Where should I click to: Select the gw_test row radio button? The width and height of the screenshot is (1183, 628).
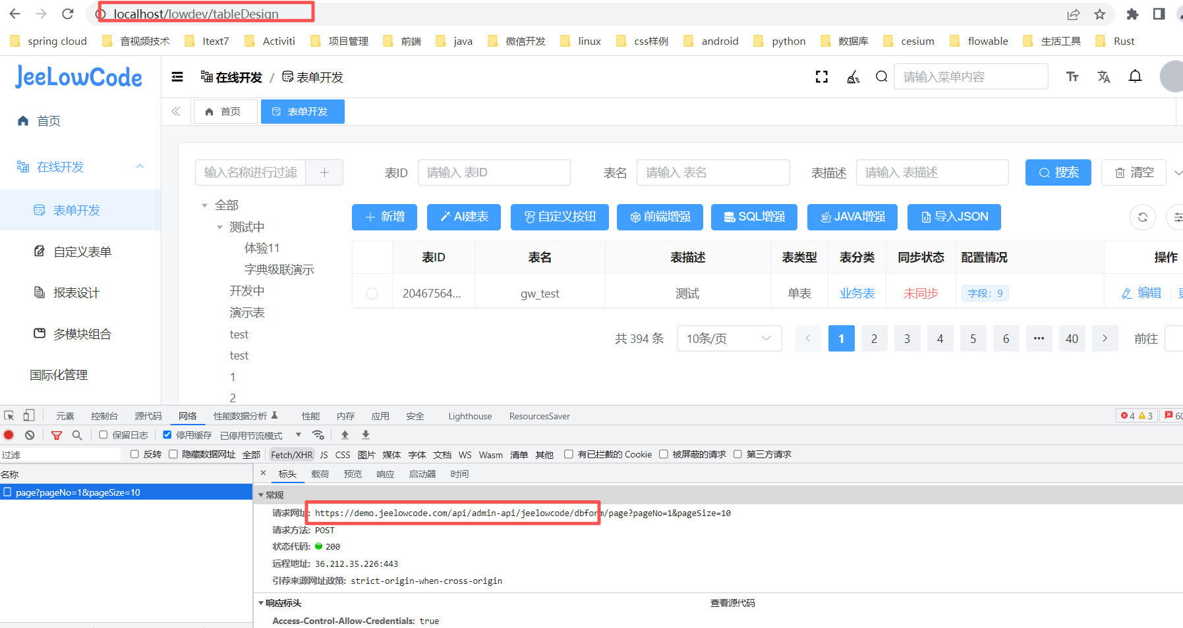[372, 294]
